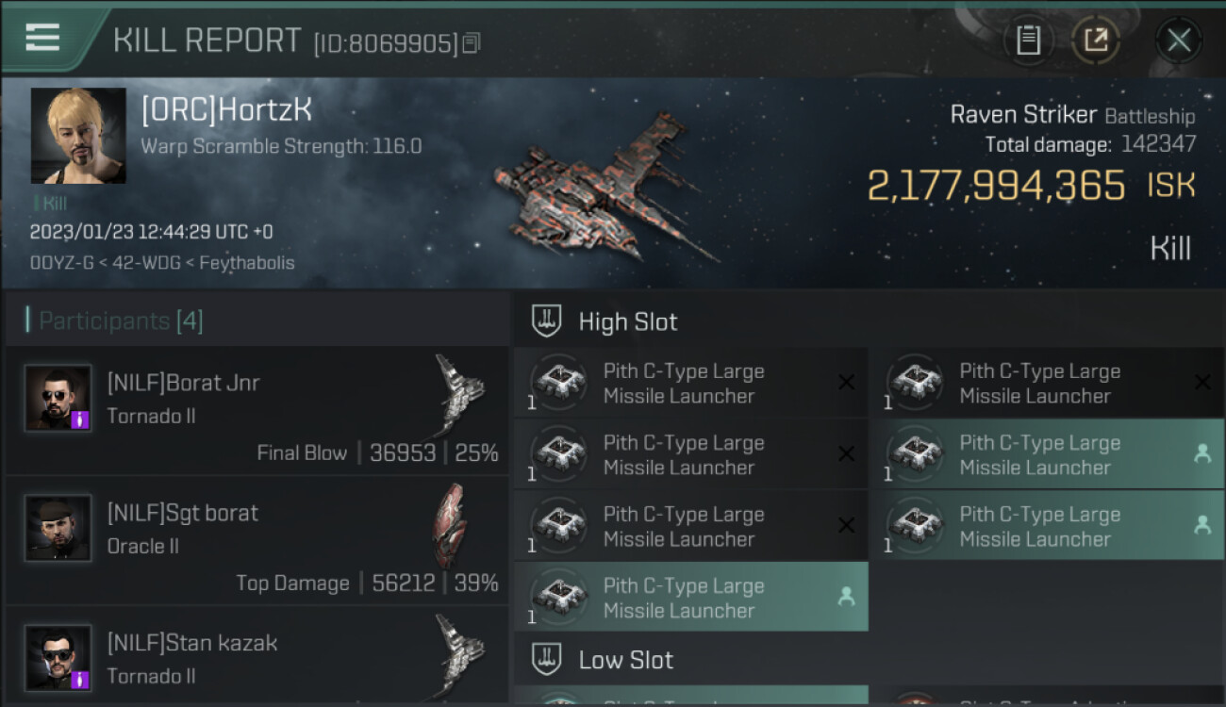1226x707 pixels.
Task: Copy the kill report ID
Action: (x=472, y=42)
